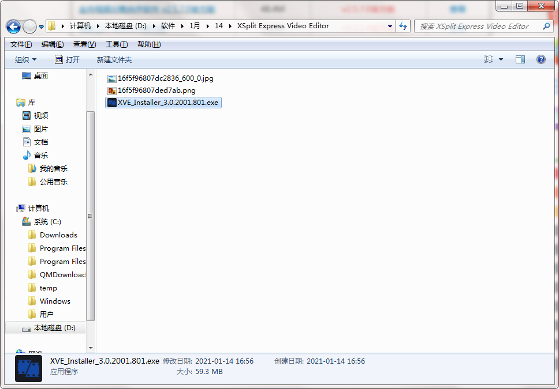Open the 音乐 library

pos(40,155)
